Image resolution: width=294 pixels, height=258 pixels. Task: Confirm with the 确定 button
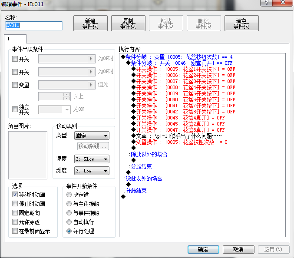[x=203, y=249]
